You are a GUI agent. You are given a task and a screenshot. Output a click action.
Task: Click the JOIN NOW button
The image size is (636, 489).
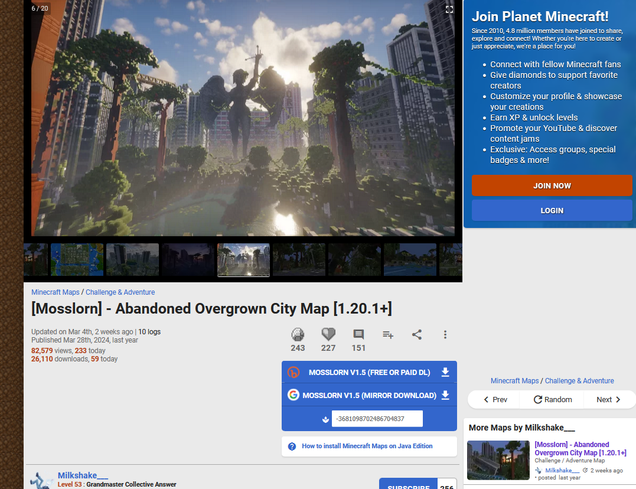[552, 185]
